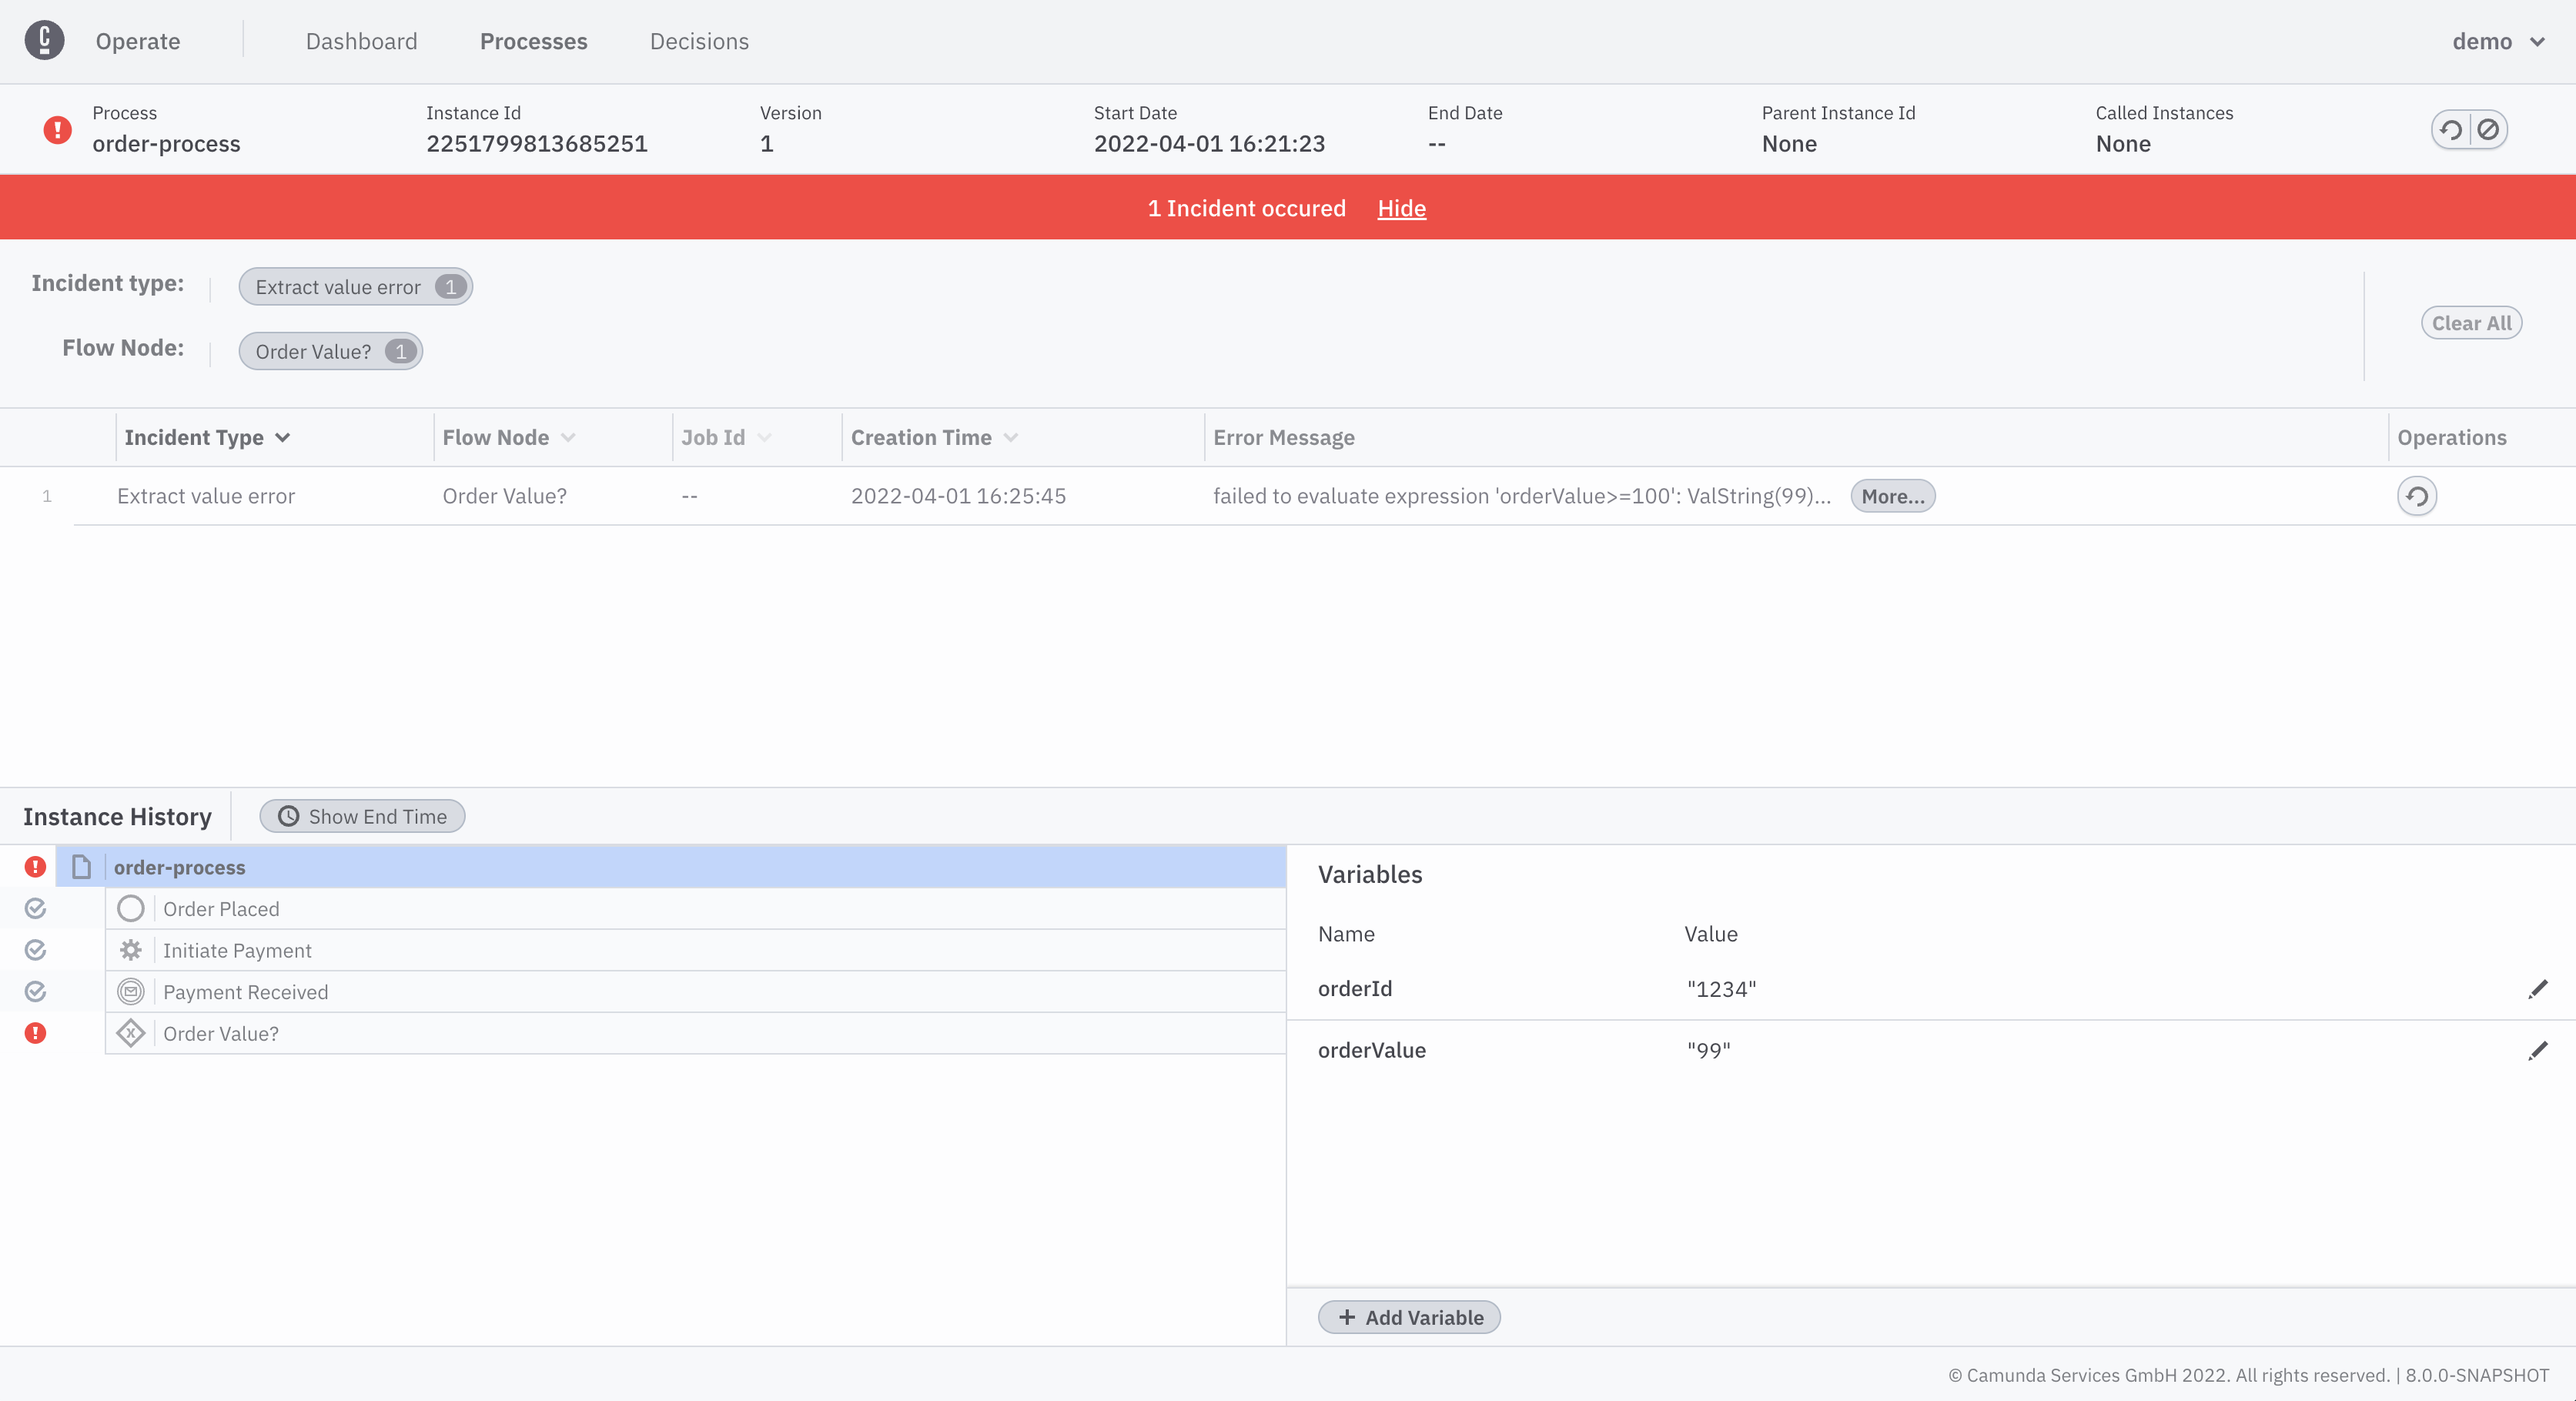2576x1401 pixels.
Task: Click Add Variable button
Action: click(1411, 1316)
